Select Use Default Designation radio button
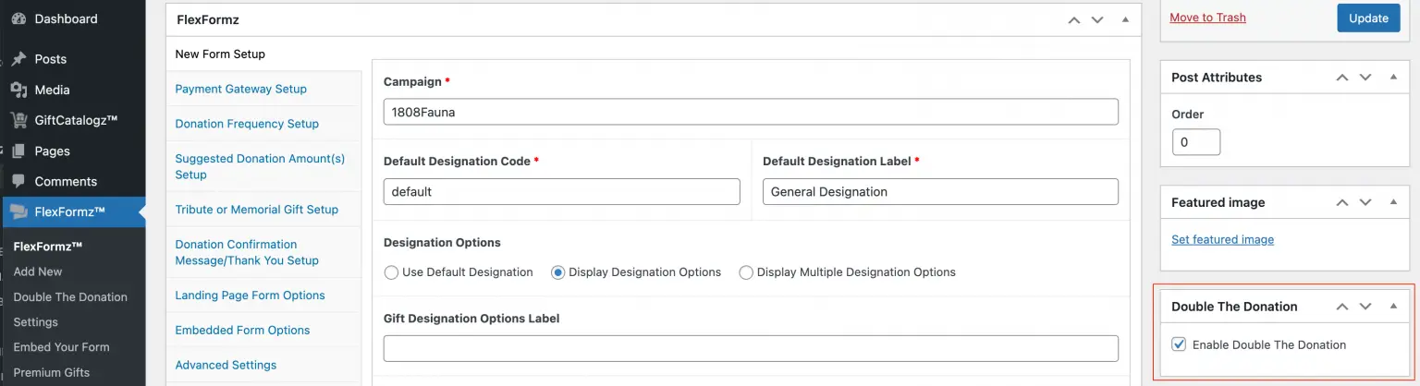 click(x=391, y=272)
